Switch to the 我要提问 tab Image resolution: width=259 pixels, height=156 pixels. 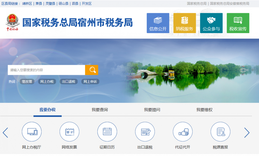click(x=152, y=110)
